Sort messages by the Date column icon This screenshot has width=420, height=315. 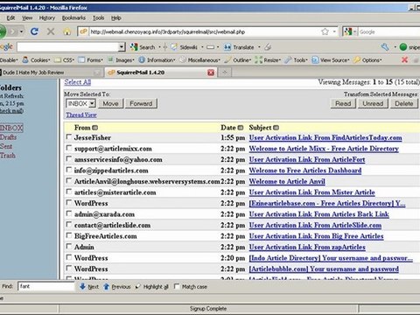tap(241, 128)
